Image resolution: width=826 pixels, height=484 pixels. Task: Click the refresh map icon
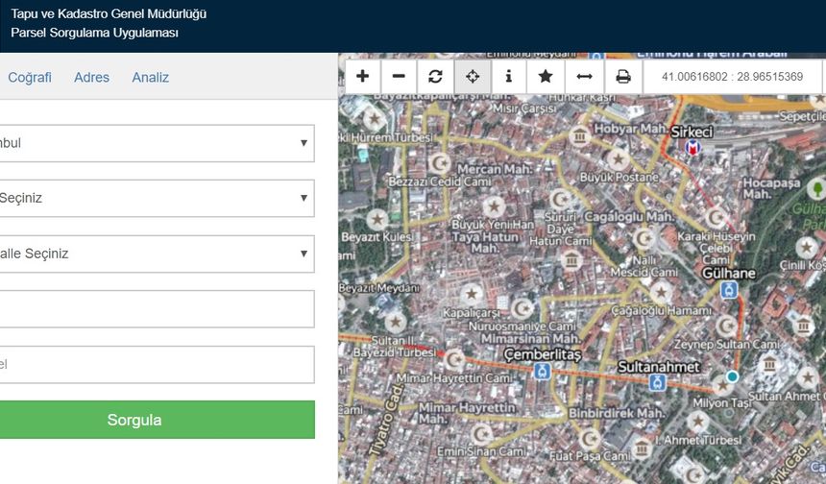click(x=435, y=77)
